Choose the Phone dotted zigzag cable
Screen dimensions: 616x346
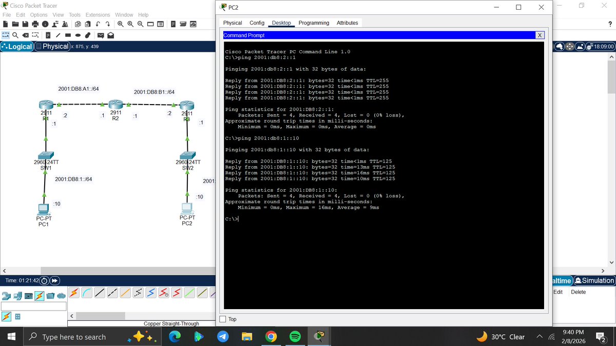[139, 293]
